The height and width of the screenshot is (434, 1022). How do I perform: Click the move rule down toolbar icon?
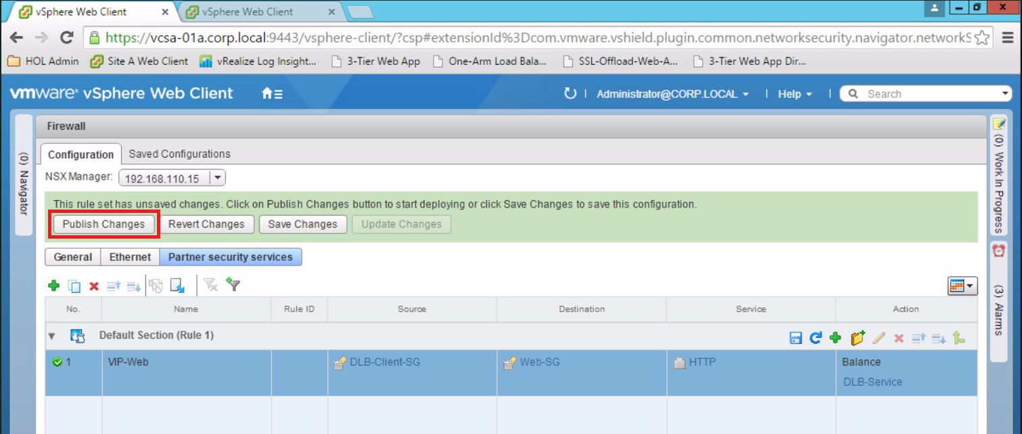pos(133,286)
